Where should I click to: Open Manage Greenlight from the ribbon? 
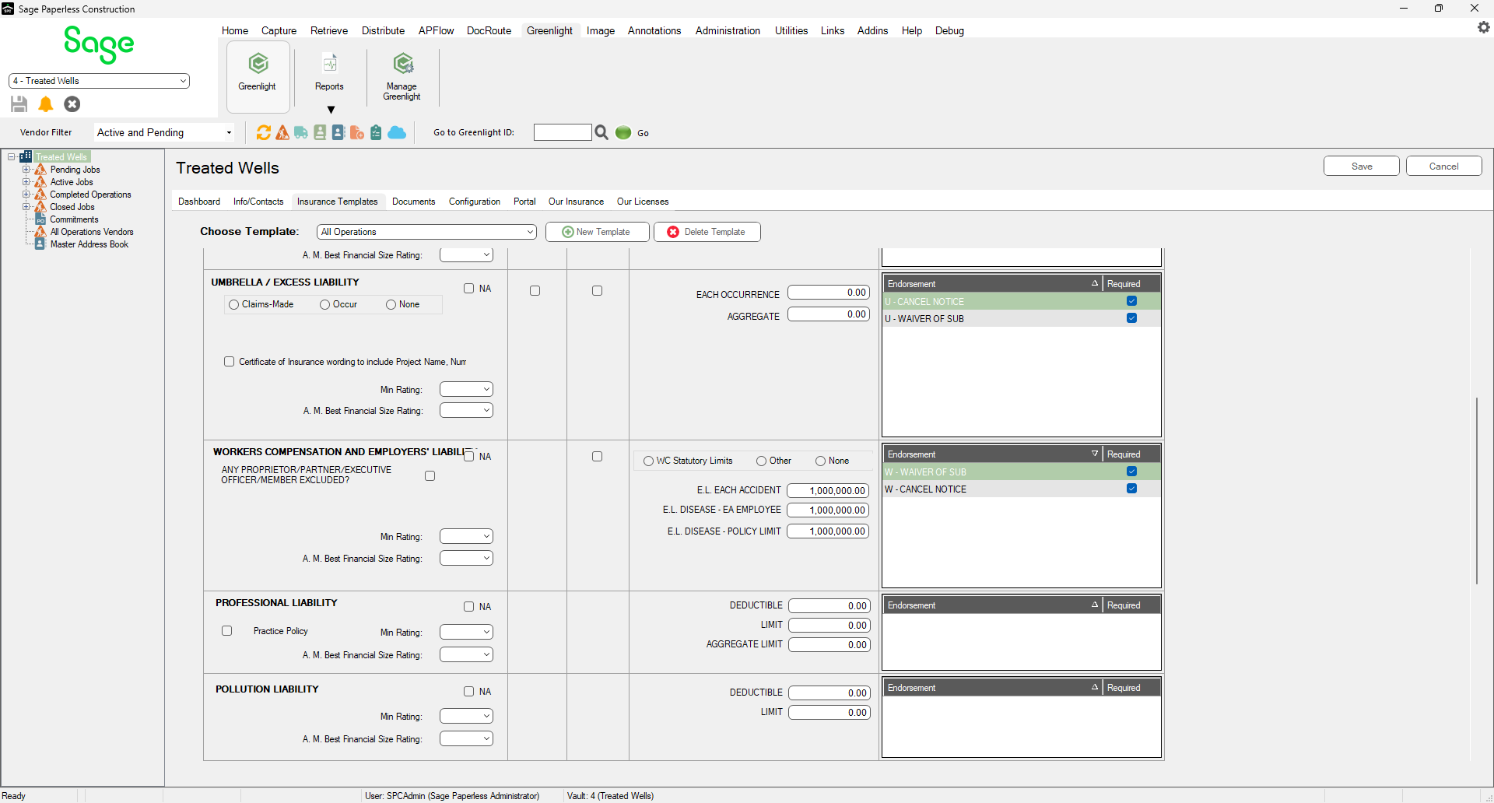click(402, 76)
